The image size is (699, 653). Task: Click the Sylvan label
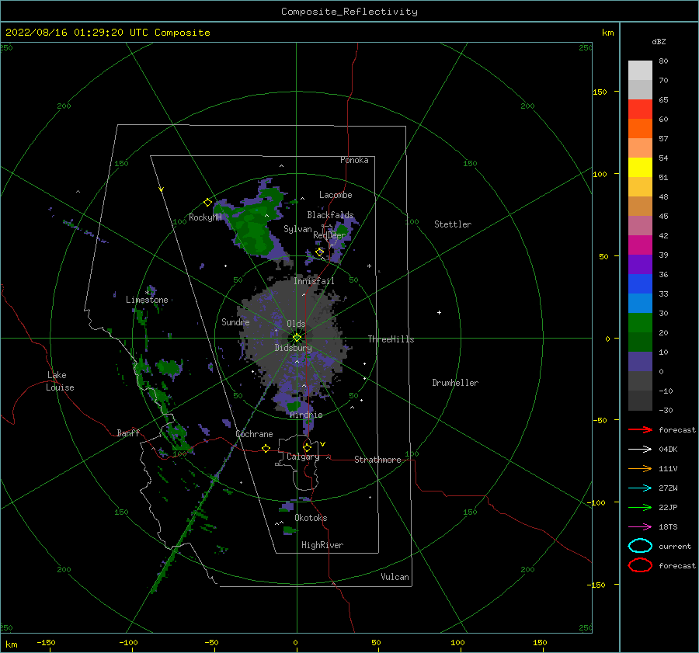(x=297, y=229)
